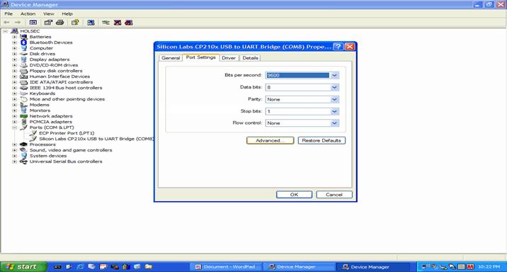Expand the Network adapters node
Image resolution: width=507 pixels, height=272 pixels.
pos(14,116)
